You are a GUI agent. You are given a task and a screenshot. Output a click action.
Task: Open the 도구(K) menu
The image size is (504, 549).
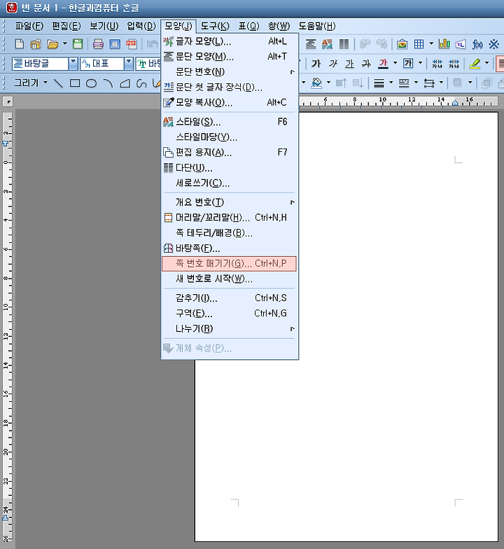coord(215,27)
